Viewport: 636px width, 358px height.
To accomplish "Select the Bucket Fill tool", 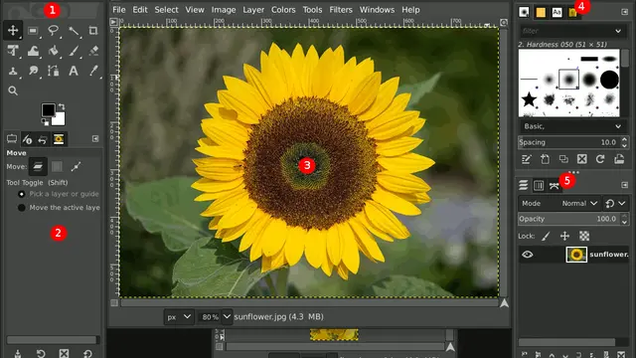I will pos(53,51).
